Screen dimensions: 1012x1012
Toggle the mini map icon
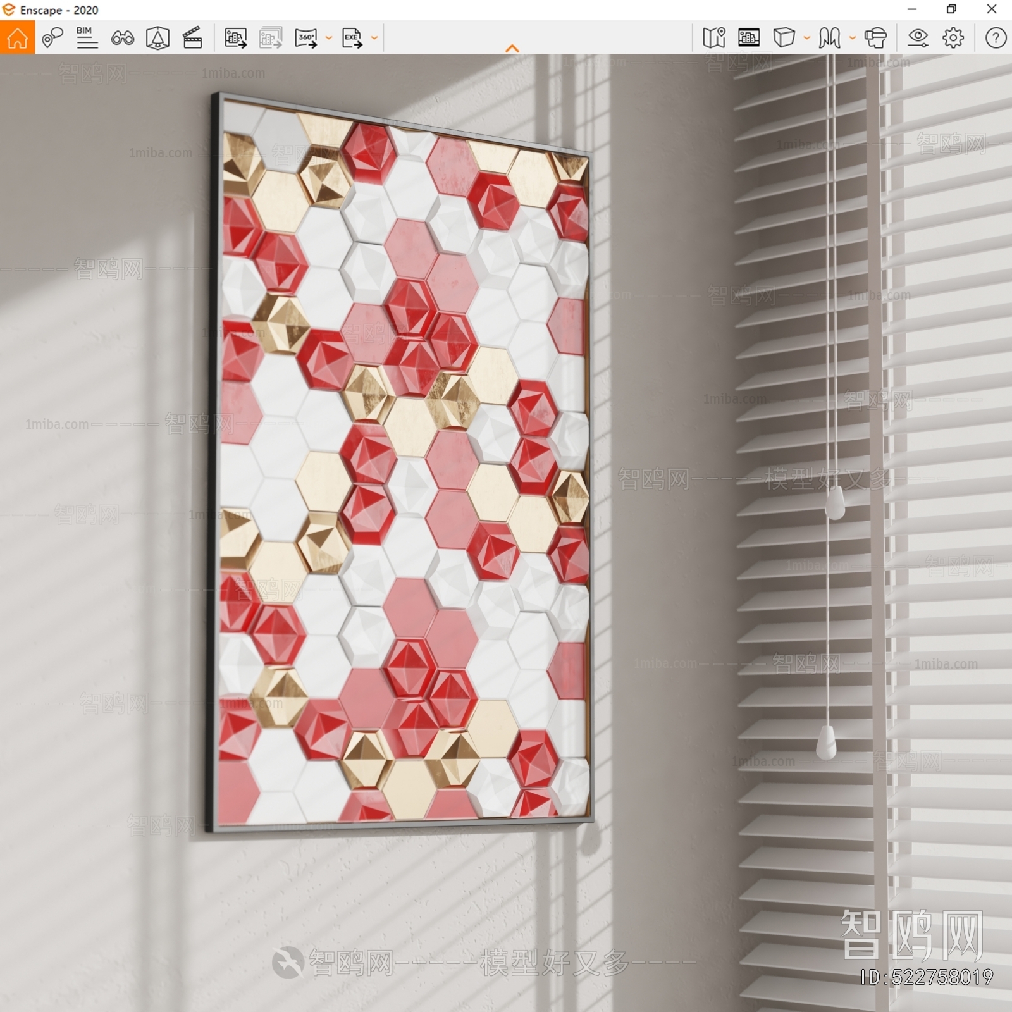[x=713, y=37]
